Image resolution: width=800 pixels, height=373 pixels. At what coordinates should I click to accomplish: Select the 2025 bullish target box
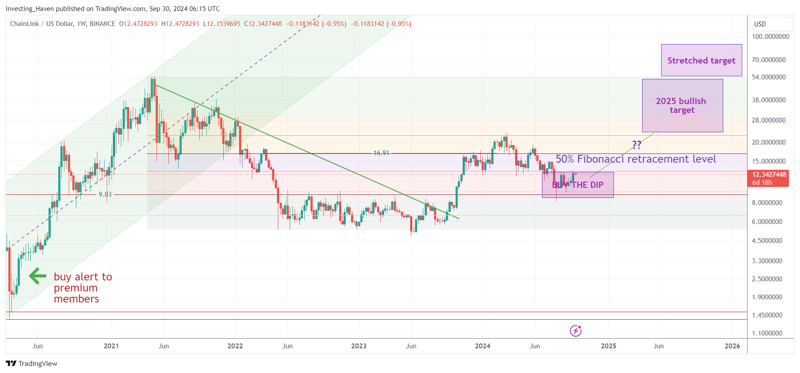click(x=682, y=105)
